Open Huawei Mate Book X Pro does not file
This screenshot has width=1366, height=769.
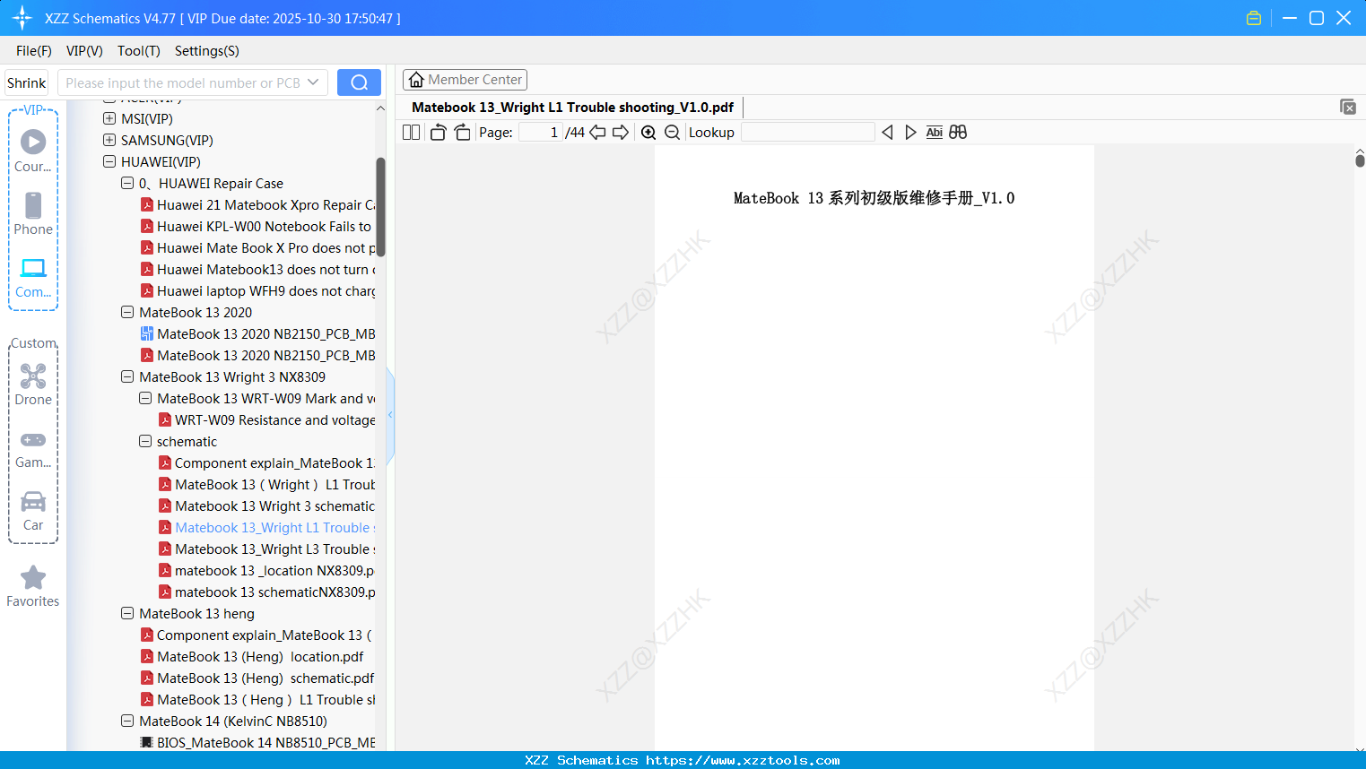tap(258, 247)
